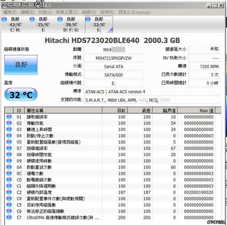227x225 pixels.
Task: Click the supported features field with S.M.A.R.T.
Action: pyautogui.click(x=152, y=100)
